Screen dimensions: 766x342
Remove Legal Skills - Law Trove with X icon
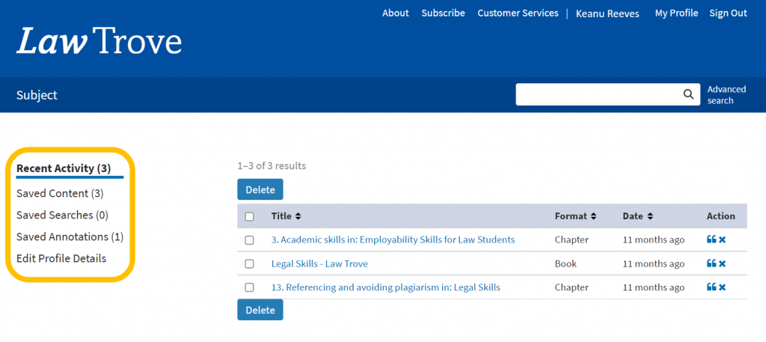(x=723, y=263)
